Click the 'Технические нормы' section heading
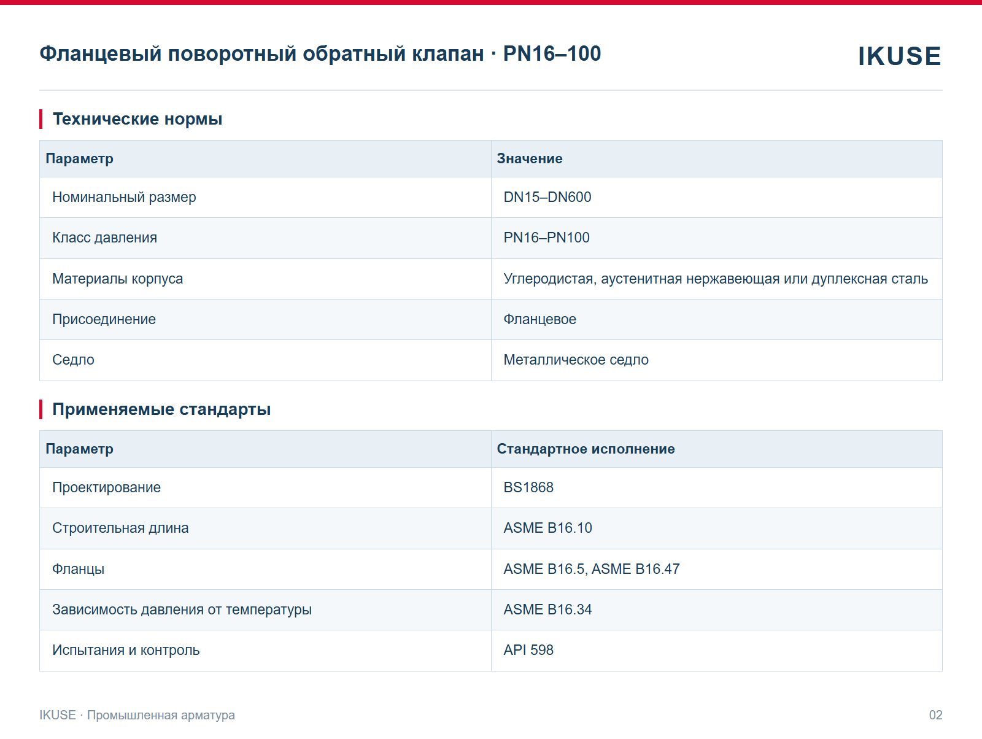Viewport: 982px width, 739px height. pyautogui.click(x=137, y=119)
